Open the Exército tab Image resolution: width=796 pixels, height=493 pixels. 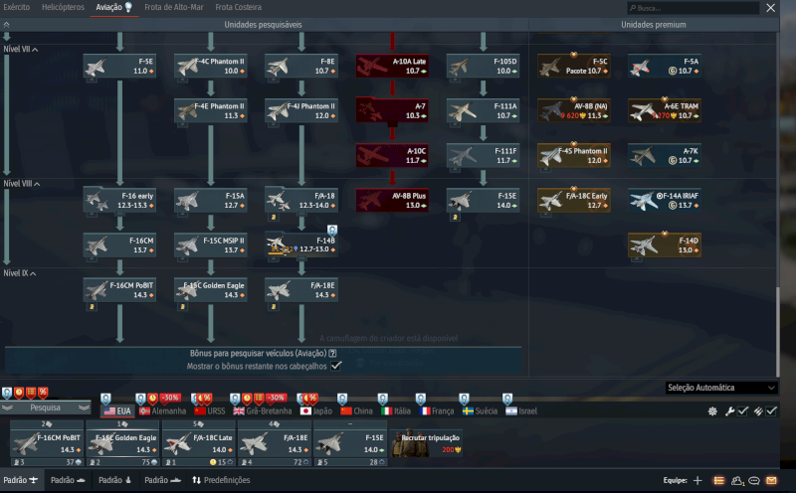point(16,7)
